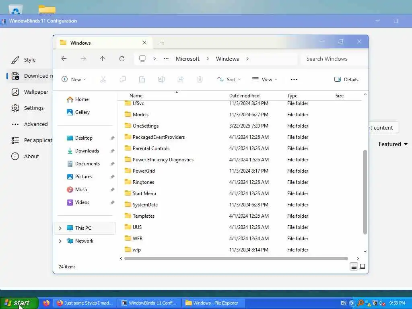This screenshot has width=412, height=309.
Task: Click Windows in the address breadcrumb
Action: point(228,59)
